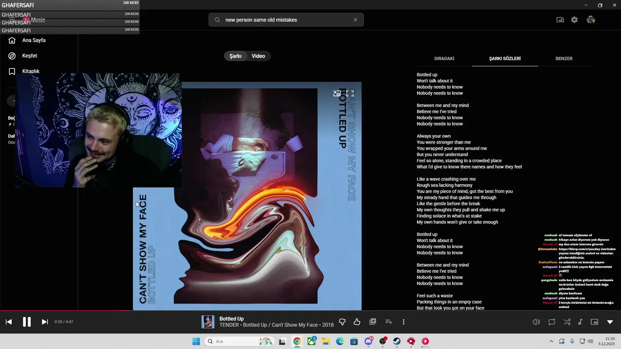
Task: Open the SIRADAKİ tab
Action: click(x=444, y=59)
